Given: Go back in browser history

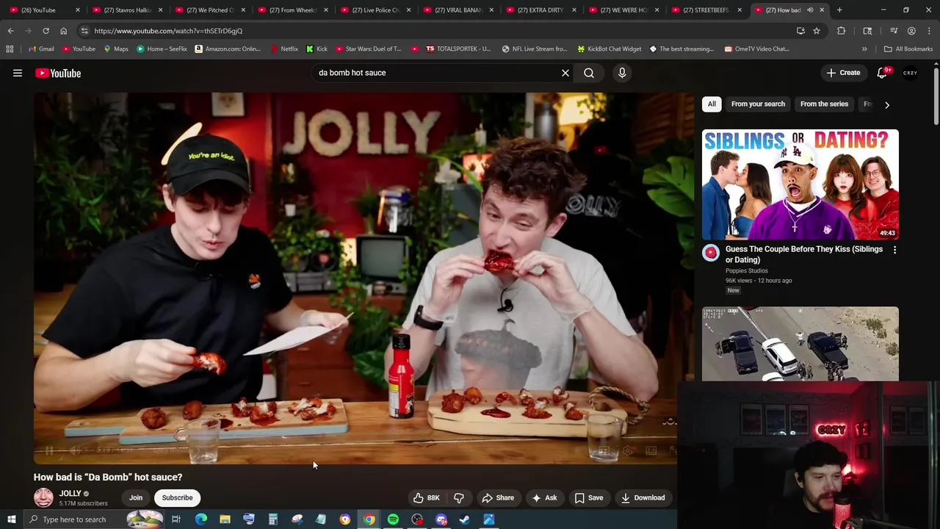Looking at the screenshot, I should [10, 31].
